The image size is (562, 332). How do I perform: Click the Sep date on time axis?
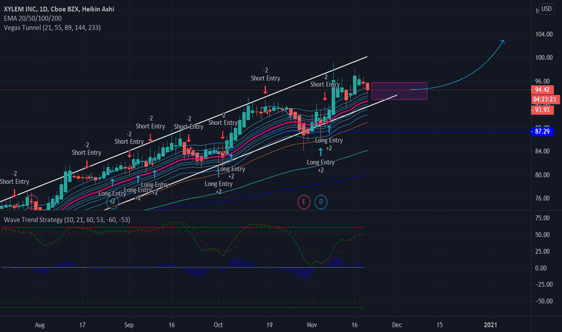[x=129, y=325]
